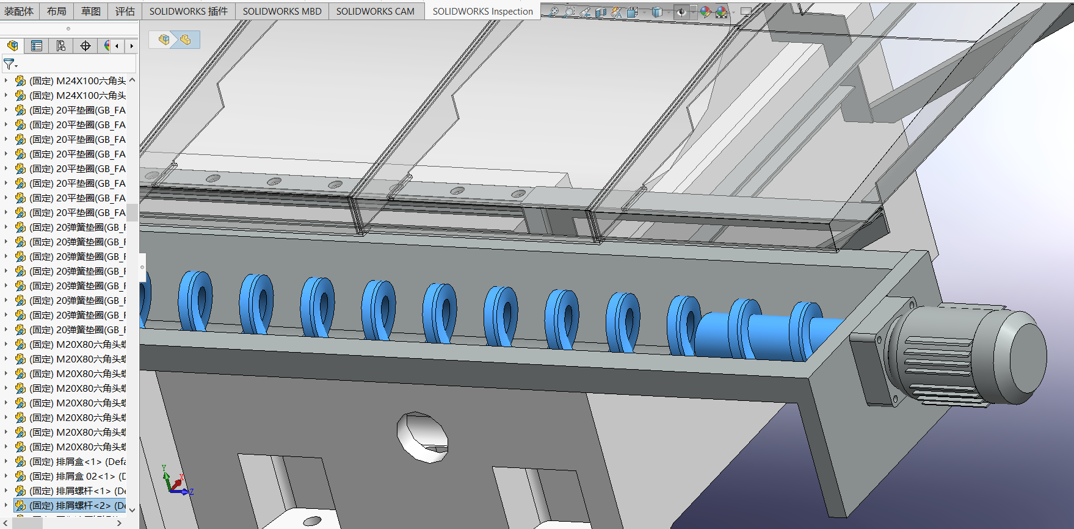This screenshot has width=1074, height=529.
Task: Show more manager tabs with right arrow
Action: tap(131, 46)
